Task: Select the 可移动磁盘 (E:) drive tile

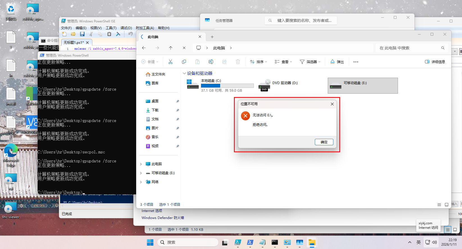Action: pyautogui.click(x=363, y=86)
